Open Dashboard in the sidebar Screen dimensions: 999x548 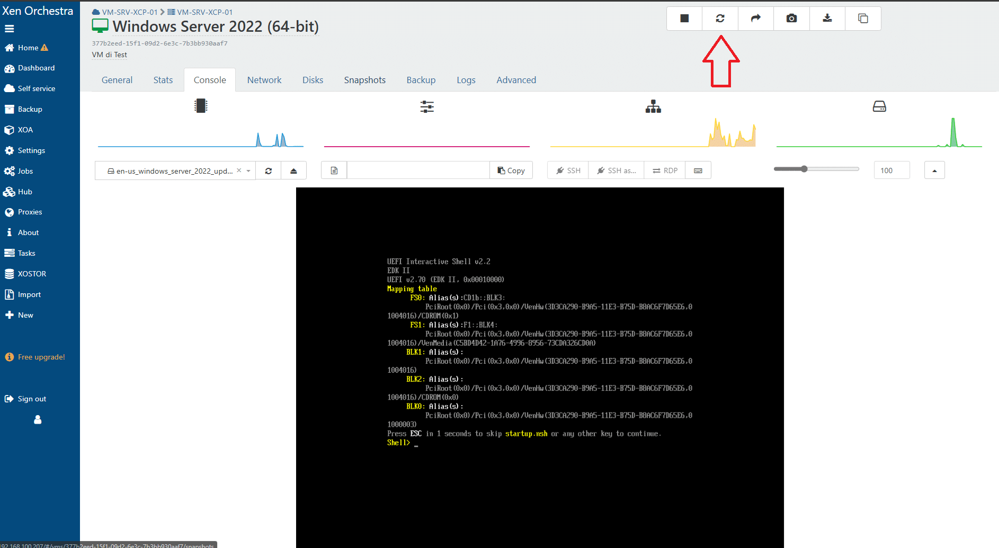tap(30, 68)
